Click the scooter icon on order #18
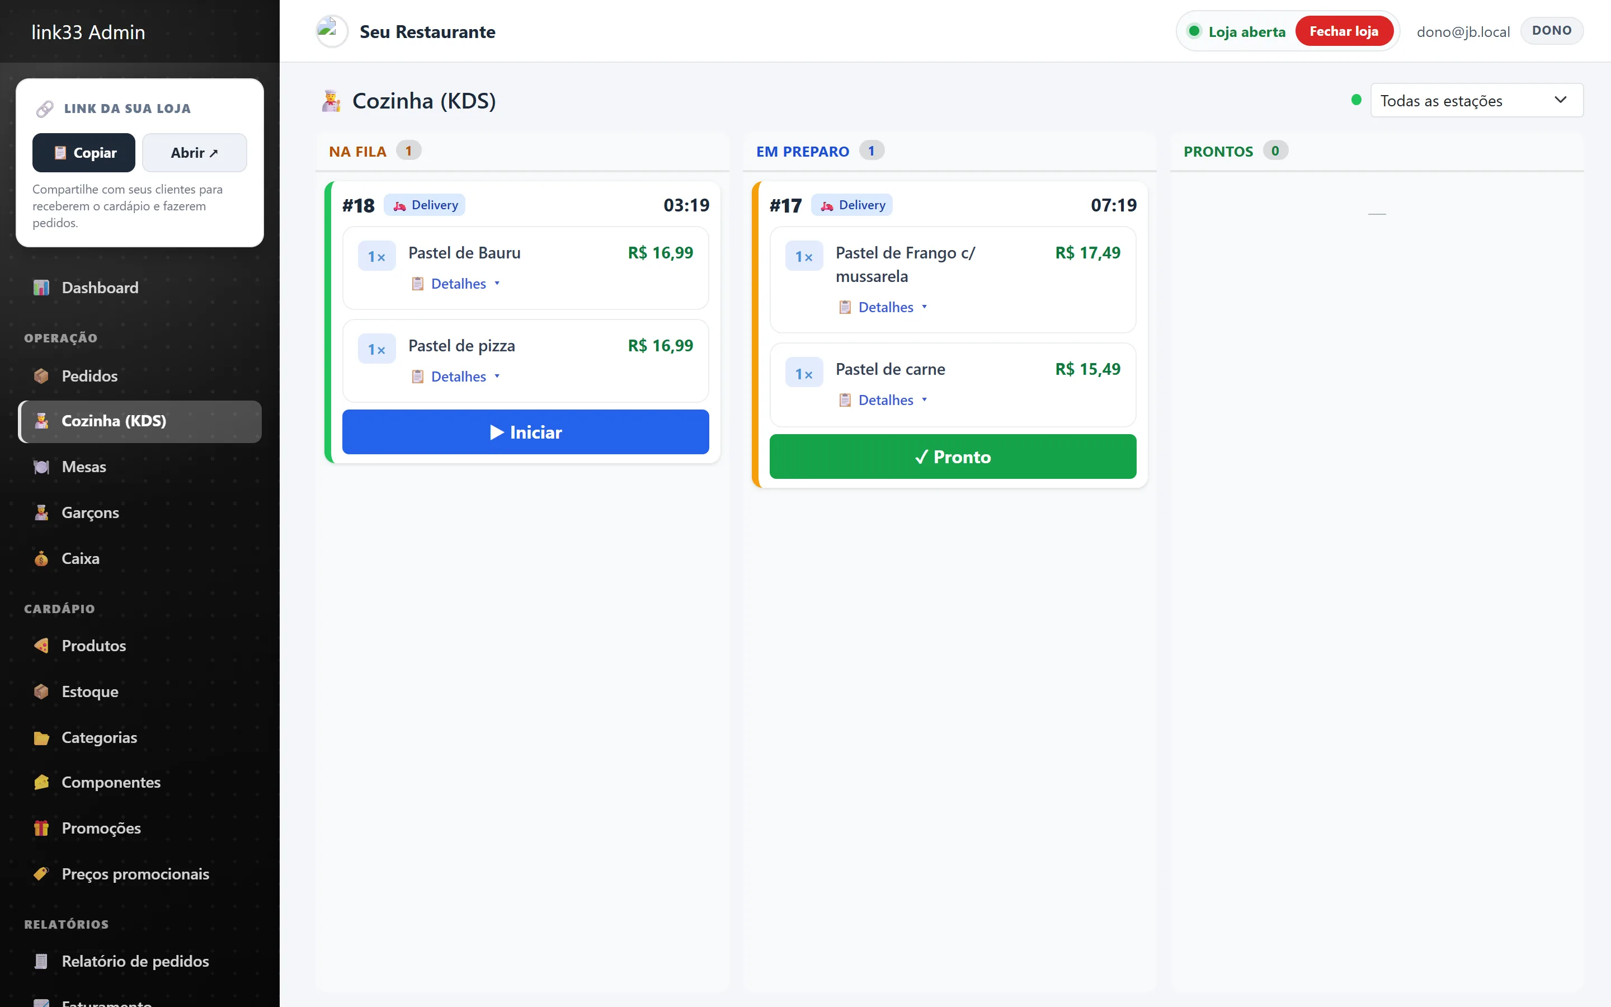The image size is (1611, 1007). 399,206
